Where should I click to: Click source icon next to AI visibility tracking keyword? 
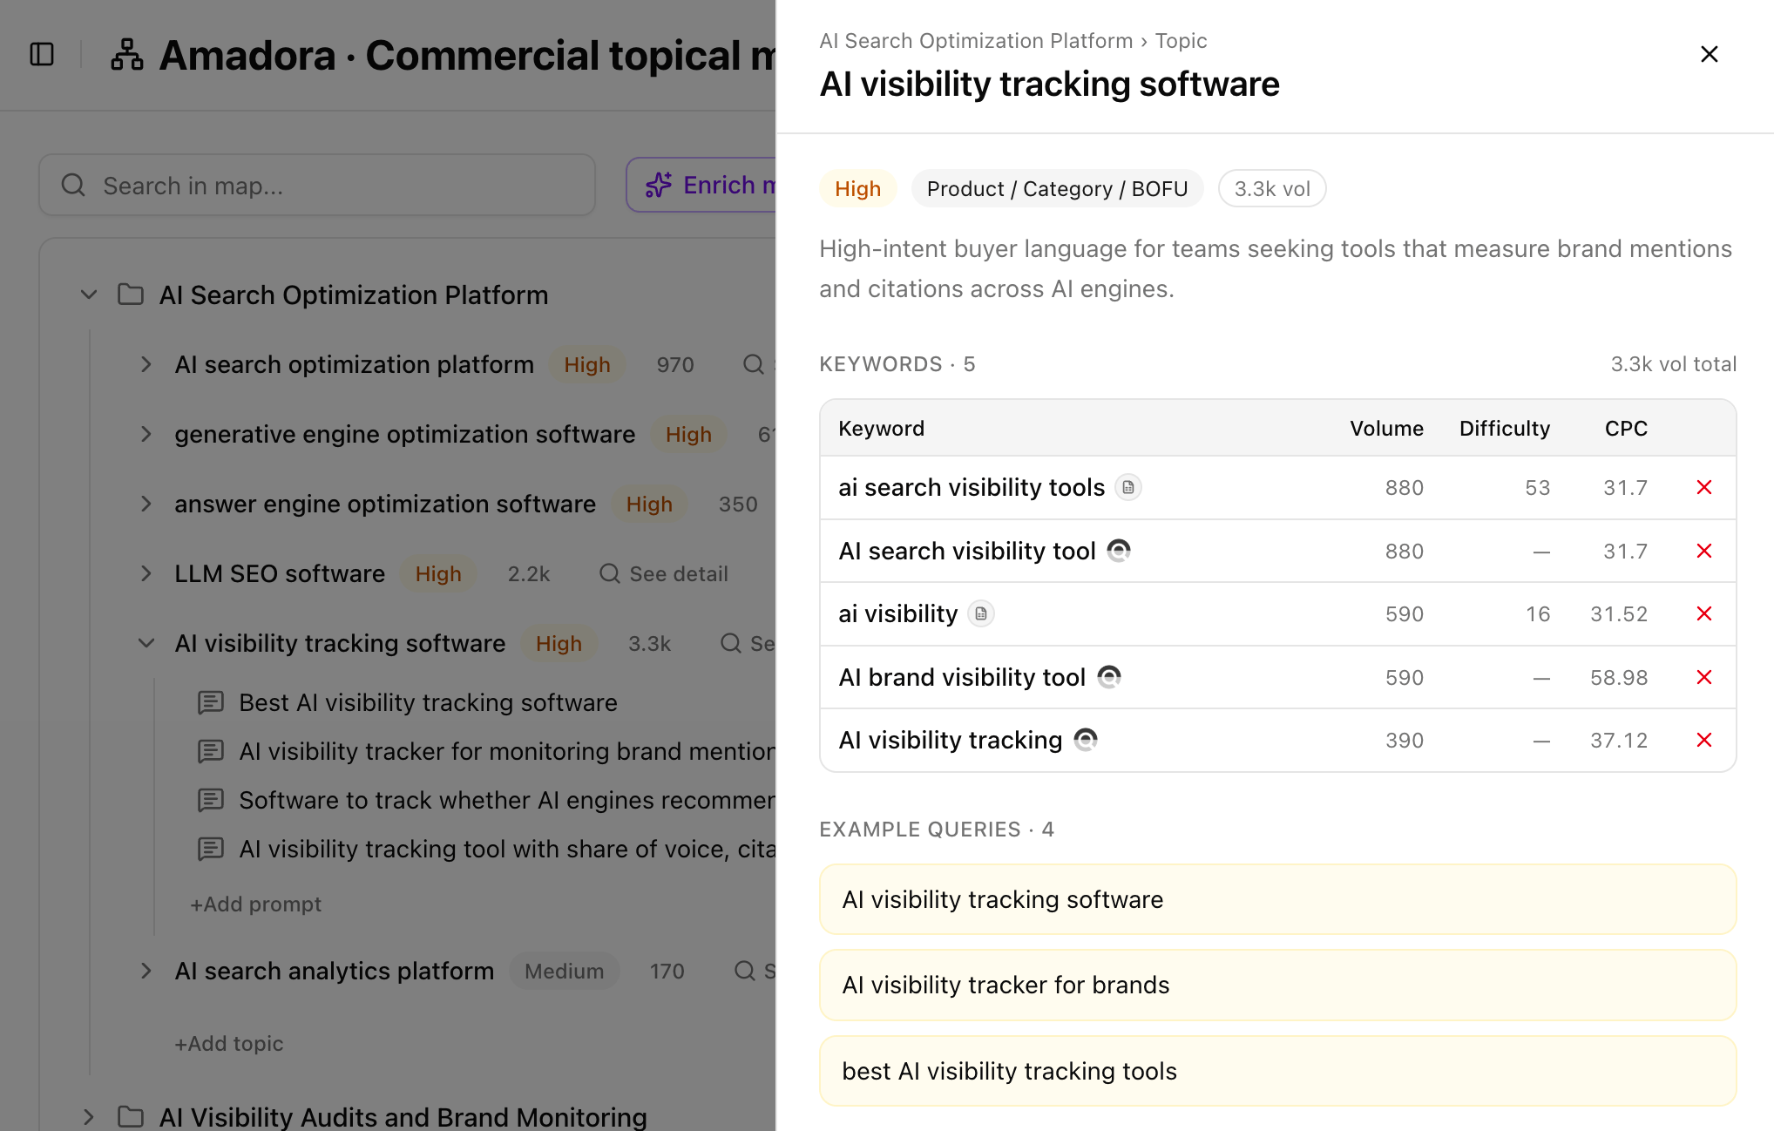[x=1086, y=740]
